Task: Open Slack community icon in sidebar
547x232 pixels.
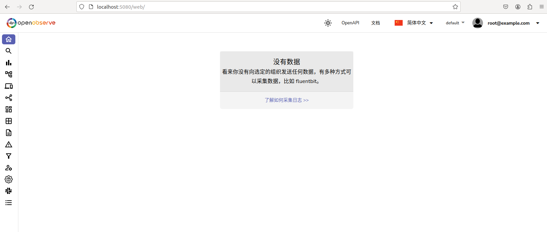Action: tap(9, 191)
